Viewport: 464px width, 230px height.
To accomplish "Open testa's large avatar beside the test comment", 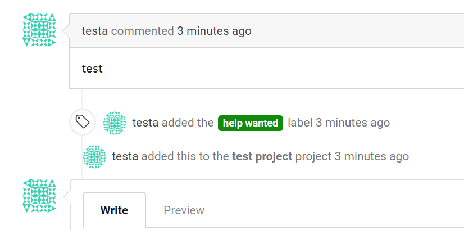I will tap(39, 30).
